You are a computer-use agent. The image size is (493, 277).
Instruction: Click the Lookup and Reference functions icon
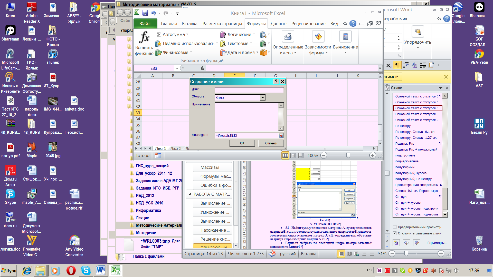(263, 34)
